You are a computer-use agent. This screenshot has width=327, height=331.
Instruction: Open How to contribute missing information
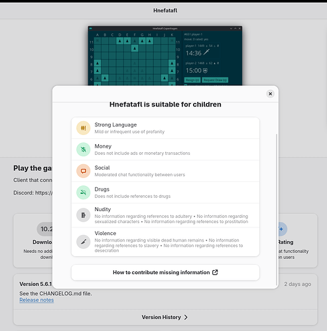pyautogui.click(x=165, y=273)
